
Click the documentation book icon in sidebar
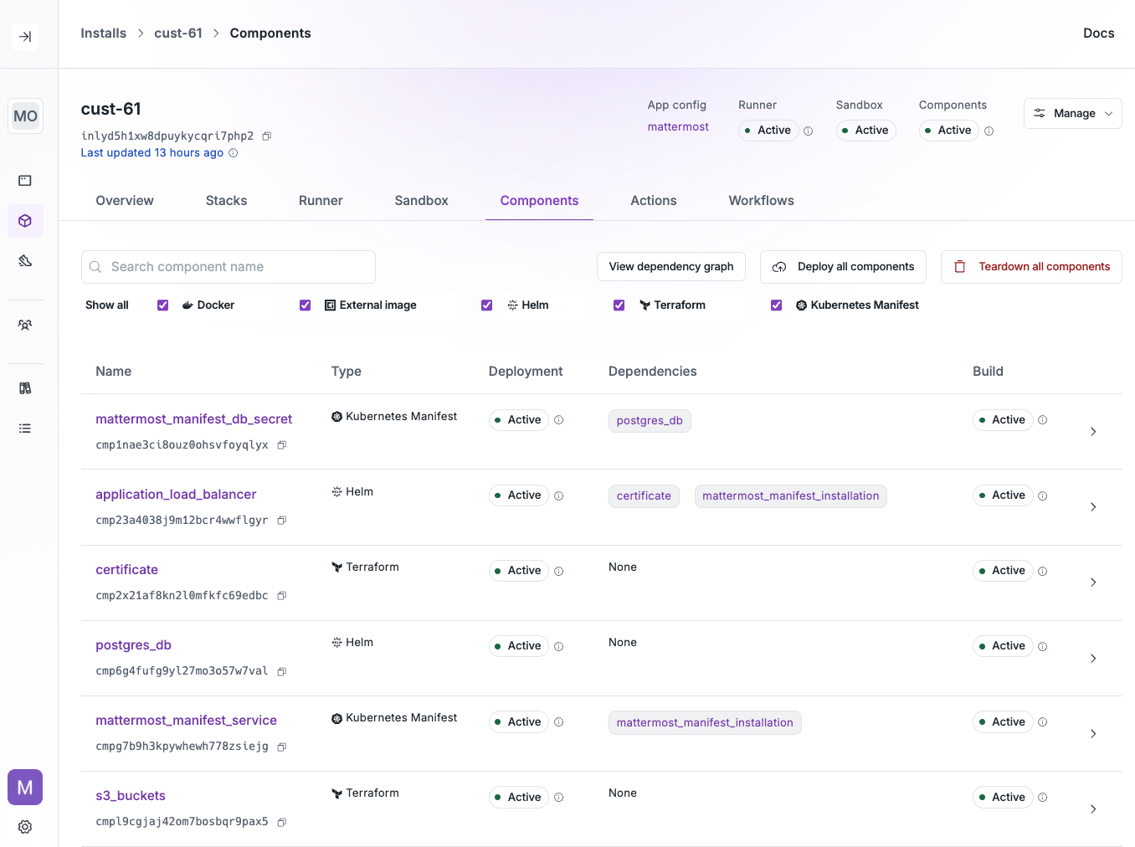pos(24,388)
